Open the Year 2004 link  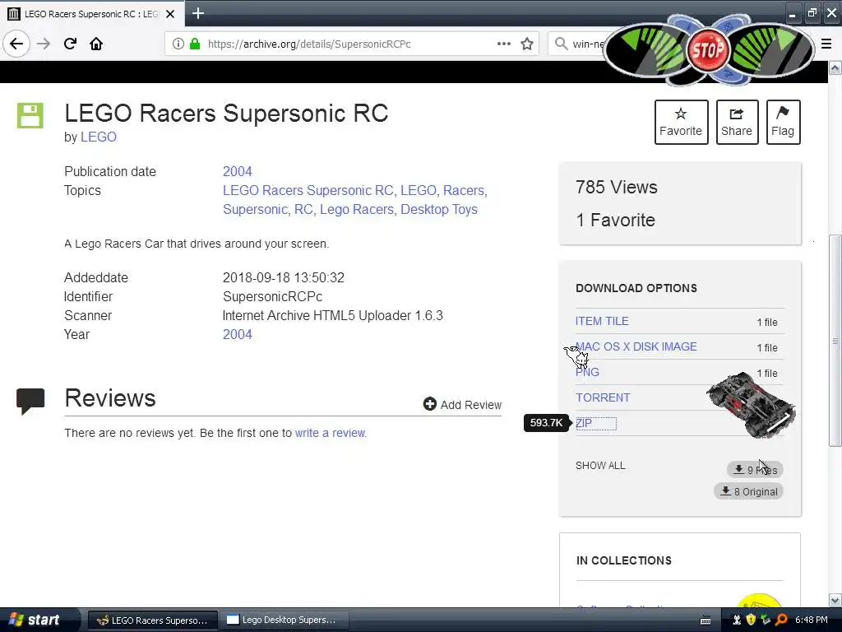coord(238,334)
